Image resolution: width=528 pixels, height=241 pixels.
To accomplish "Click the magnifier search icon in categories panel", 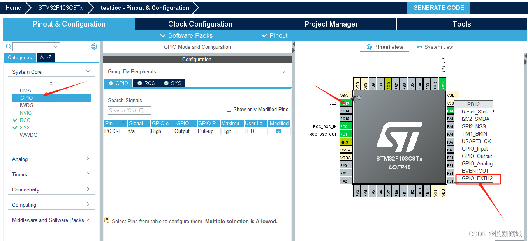I will pyautogui.click(x=9, y=47).
